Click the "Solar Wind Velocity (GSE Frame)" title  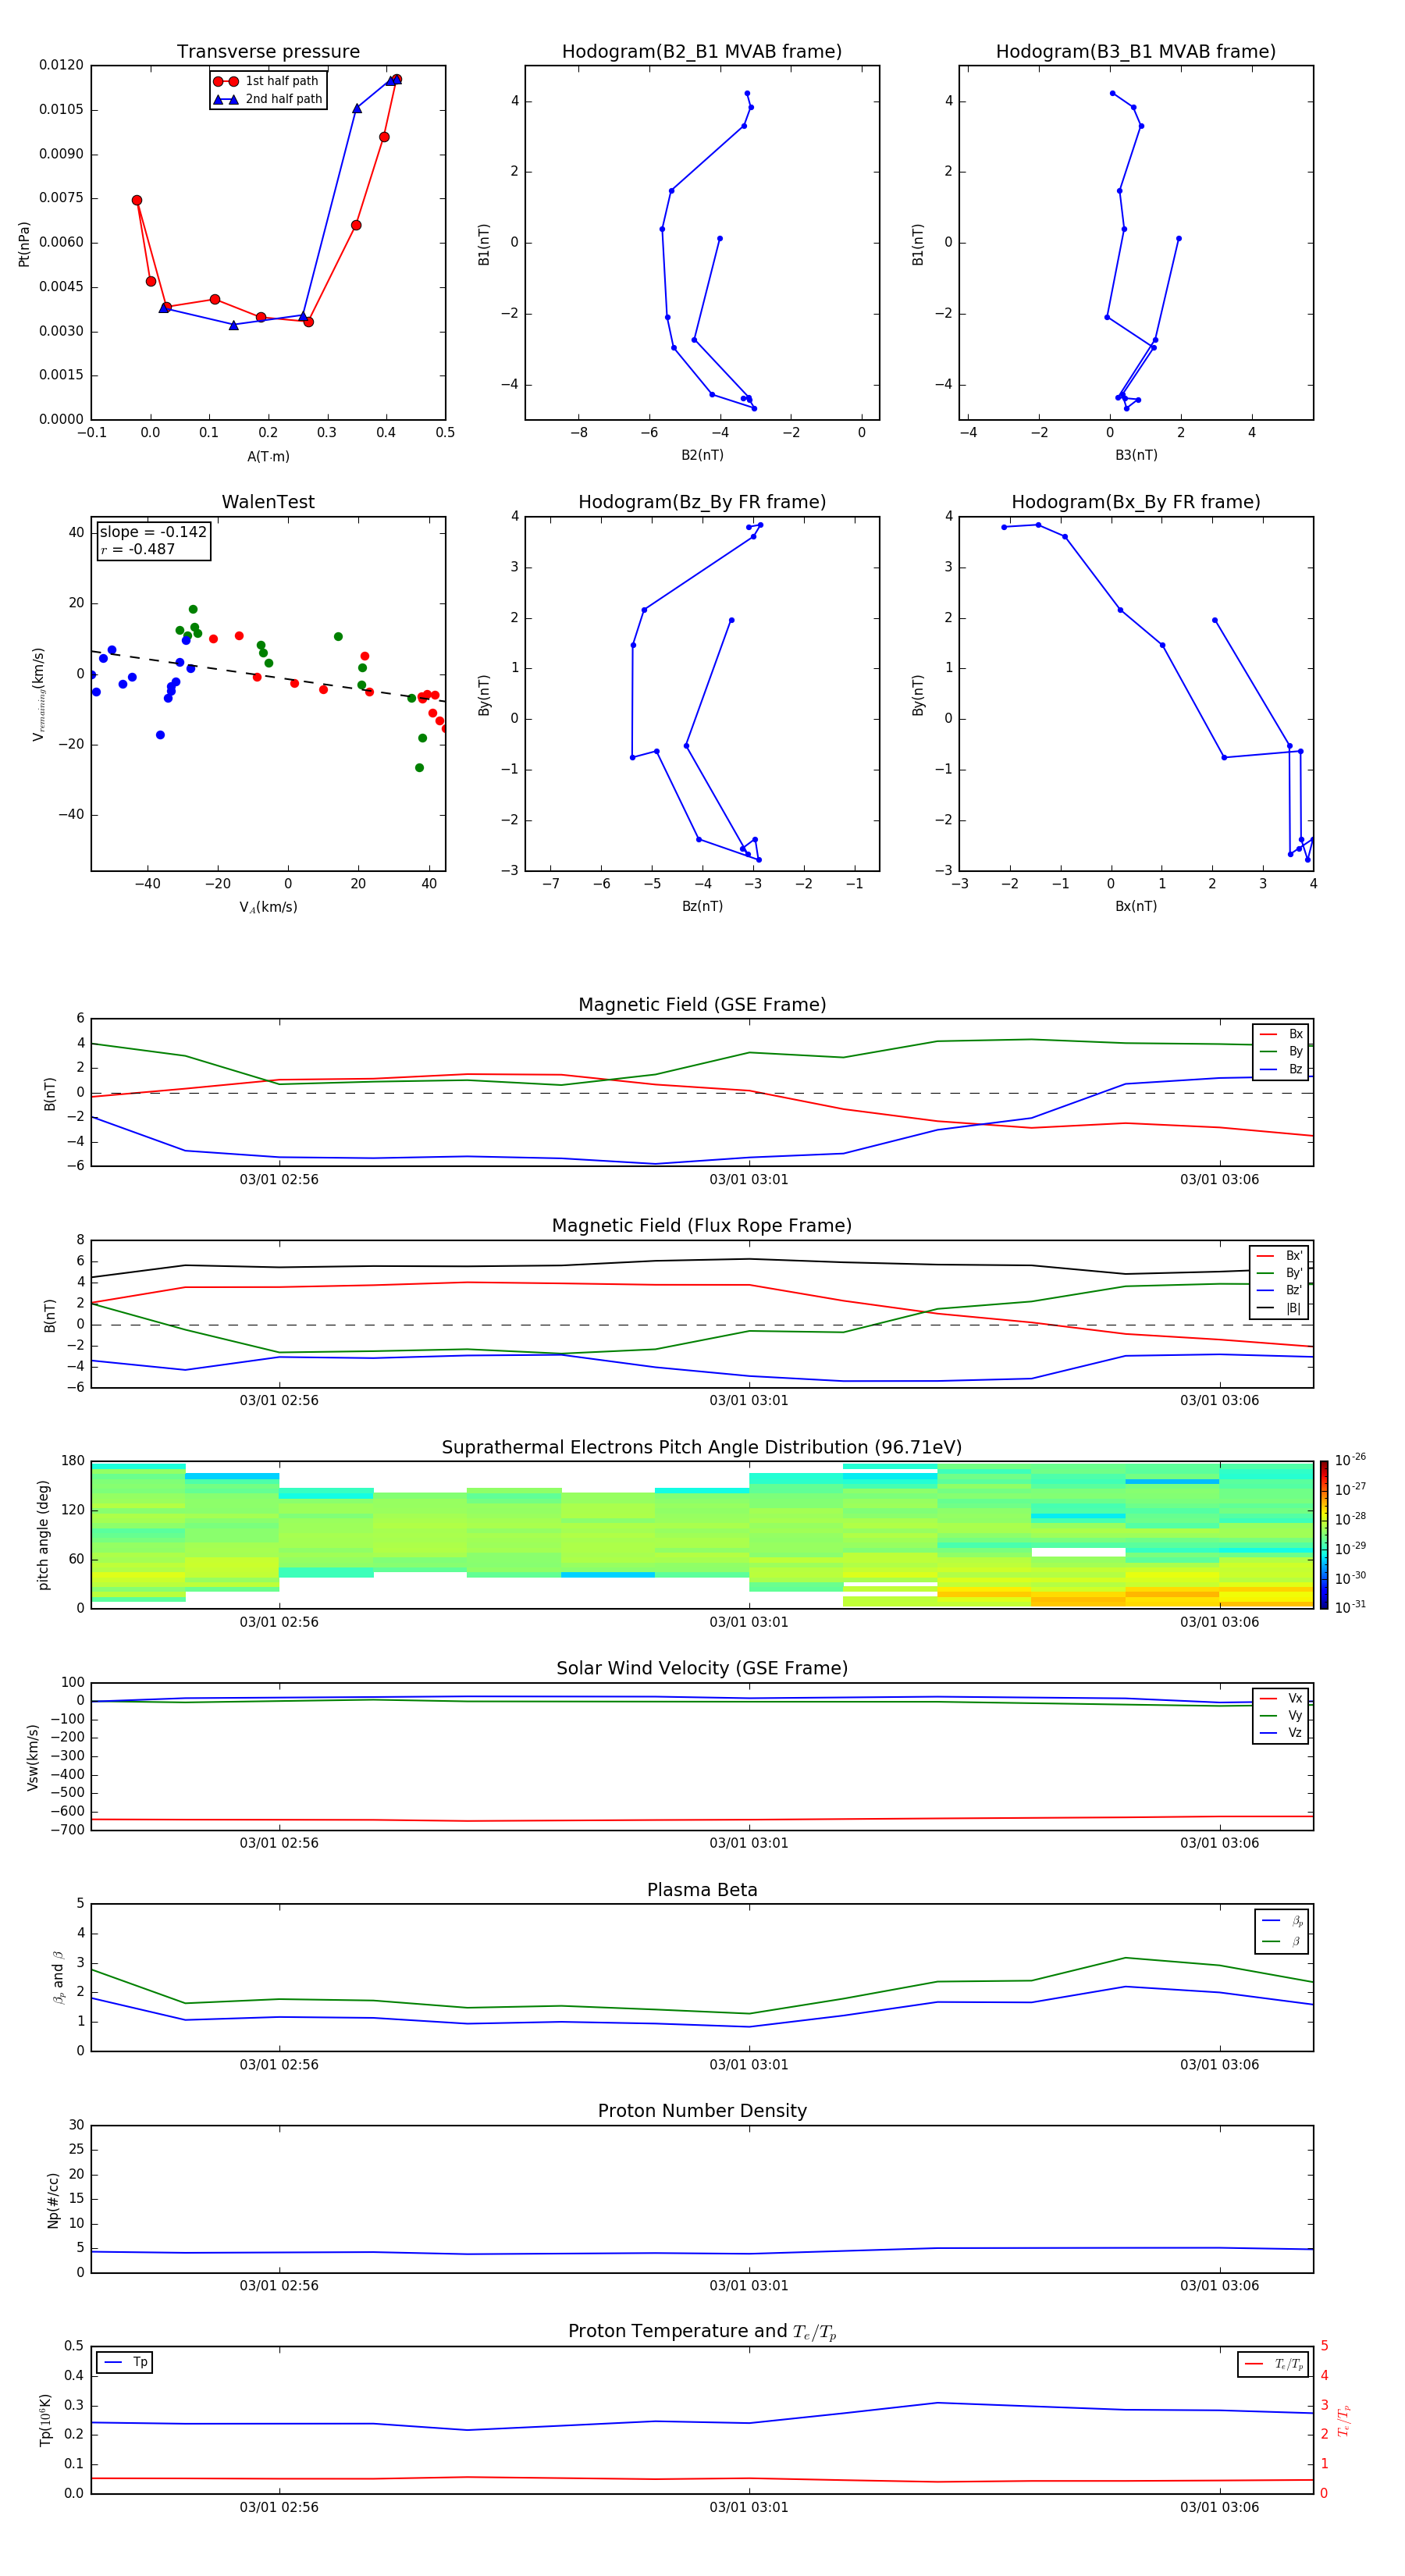coord(702,1669)
